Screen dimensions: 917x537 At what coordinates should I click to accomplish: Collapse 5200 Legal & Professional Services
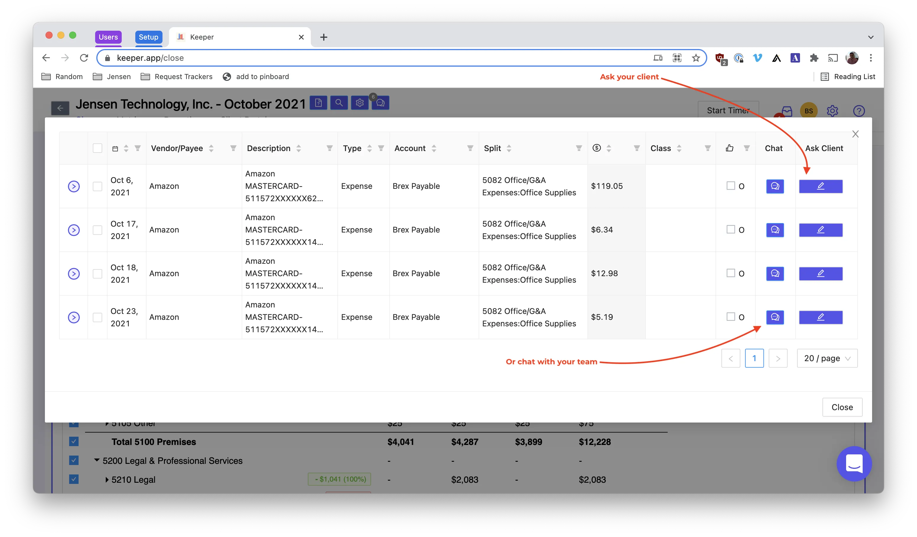[x=96, y=460]
